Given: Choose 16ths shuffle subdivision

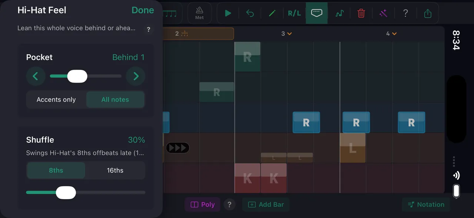Looking at the screenshot, I should [x=115, y=171].
